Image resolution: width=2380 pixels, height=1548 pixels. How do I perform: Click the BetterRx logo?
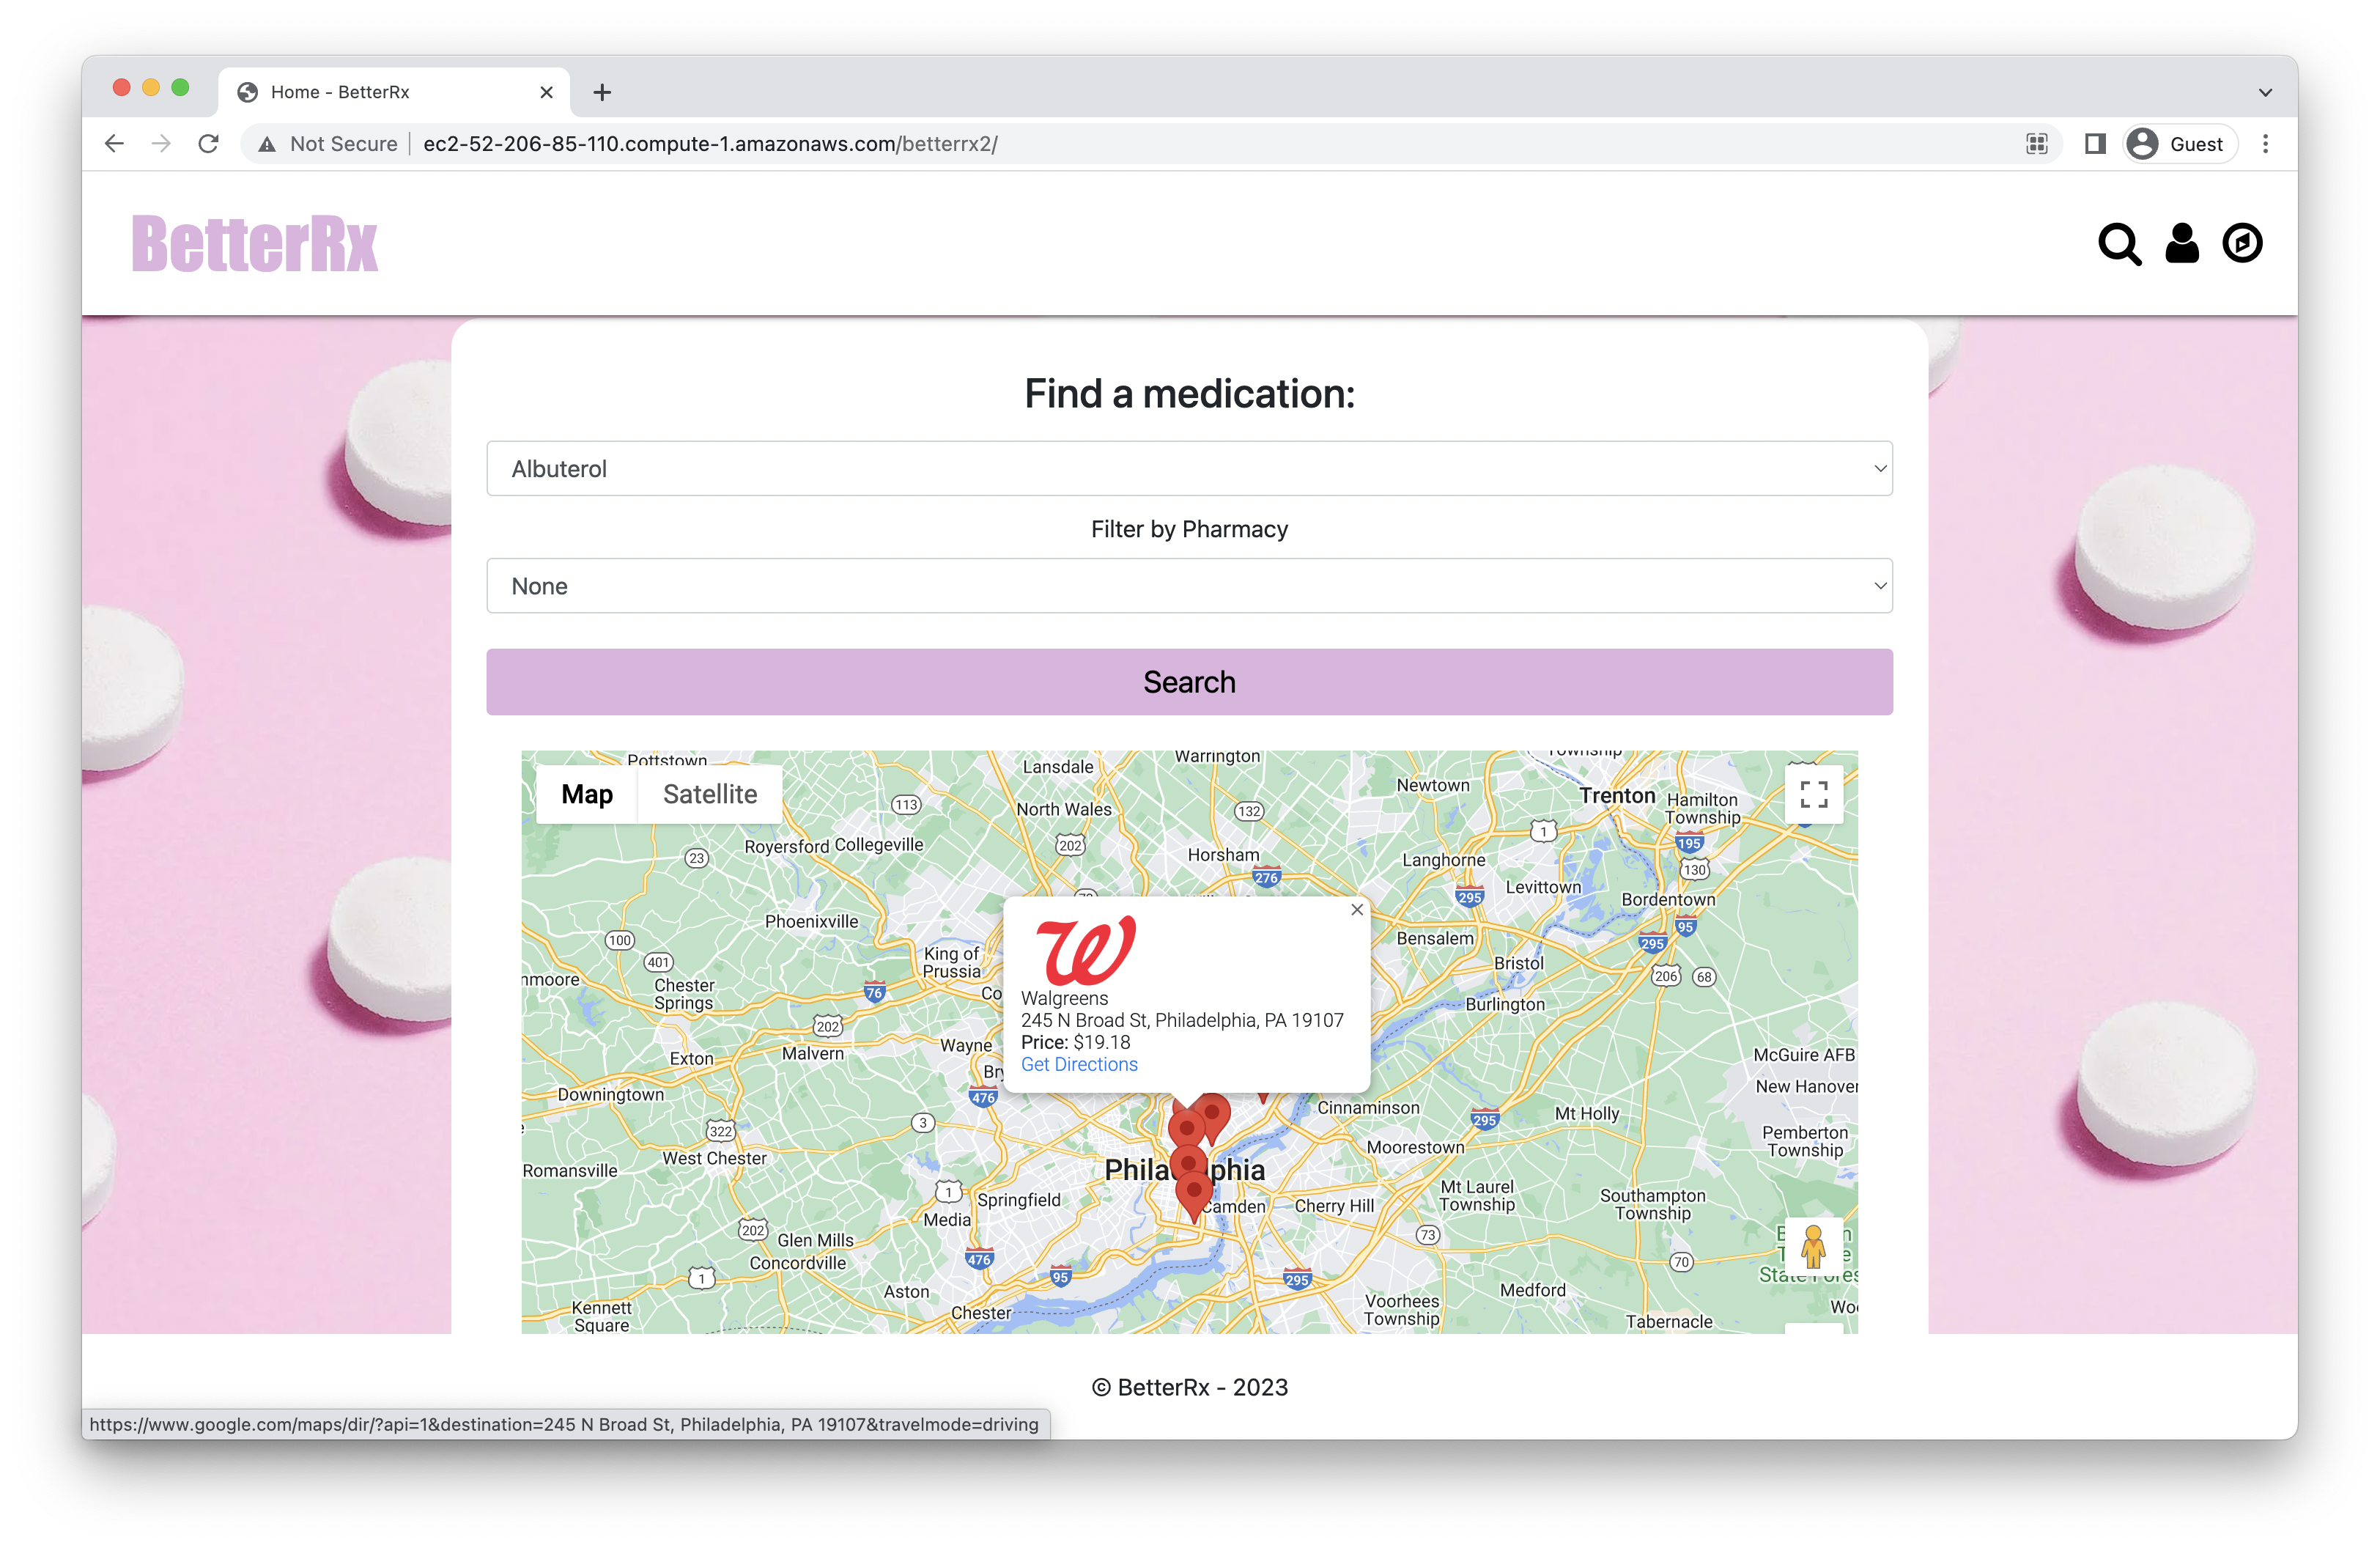point(255,244)
